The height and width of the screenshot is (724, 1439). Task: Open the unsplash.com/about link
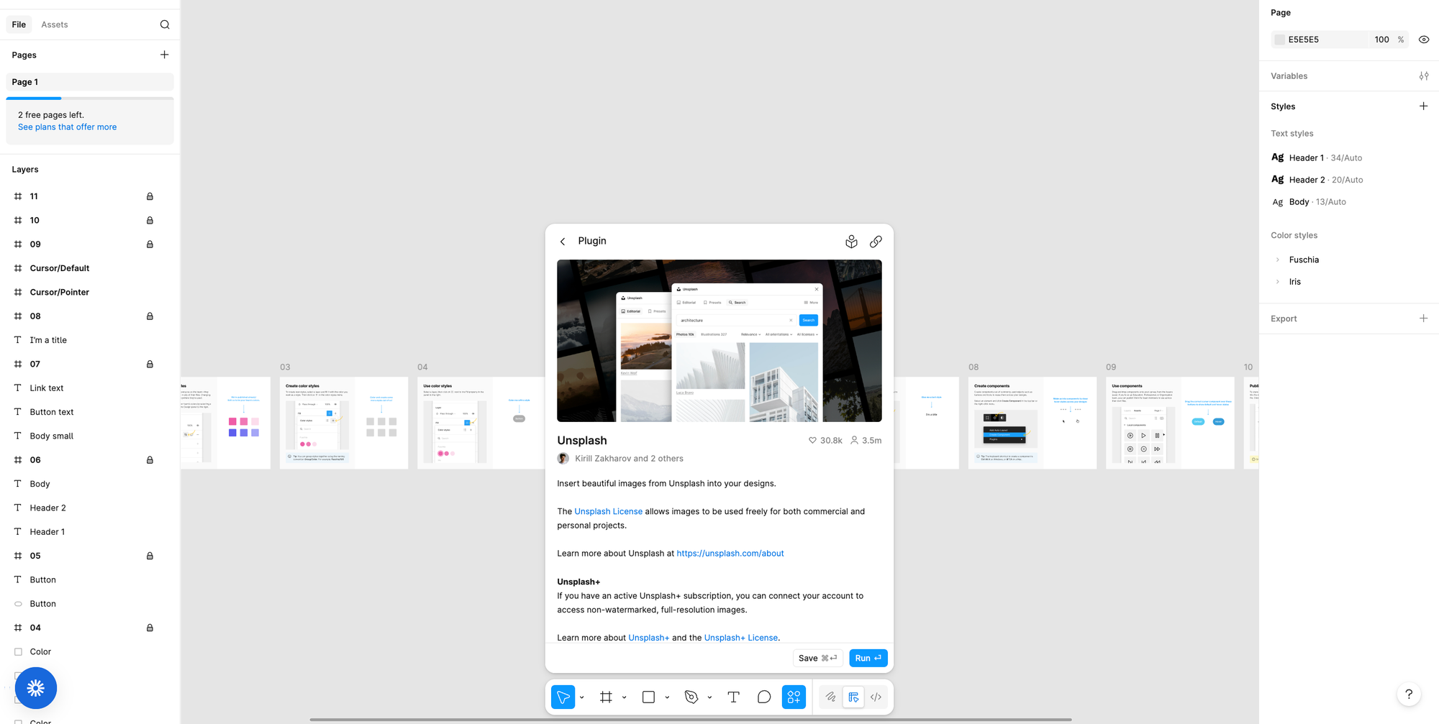[730, 554]
